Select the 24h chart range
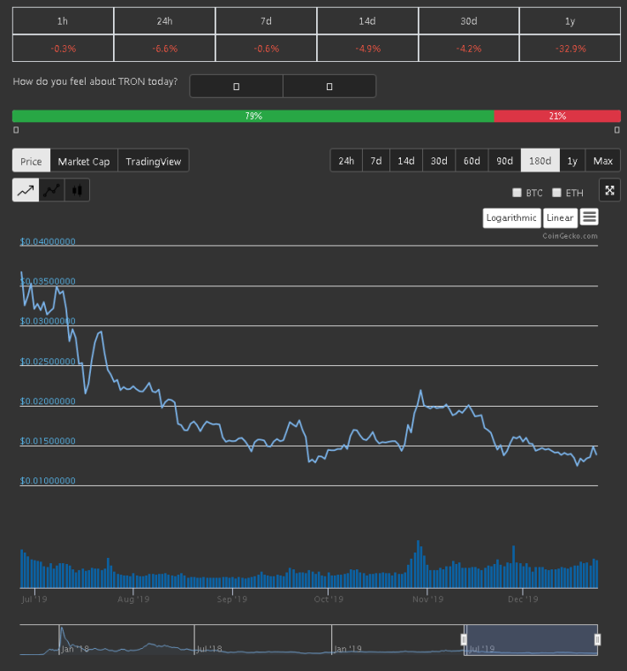 click(x=346, y=161)
